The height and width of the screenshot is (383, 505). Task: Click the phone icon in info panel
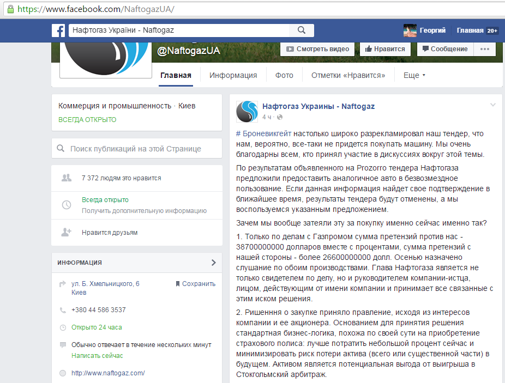tap(63, 310)
